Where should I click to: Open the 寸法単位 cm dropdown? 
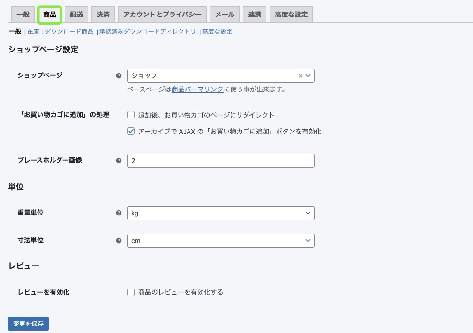pyautogui.click(x=220, y=241)
